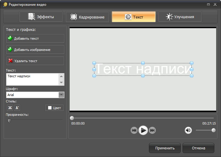Click top-right handle of text overlay

click(x=192, y=63)
